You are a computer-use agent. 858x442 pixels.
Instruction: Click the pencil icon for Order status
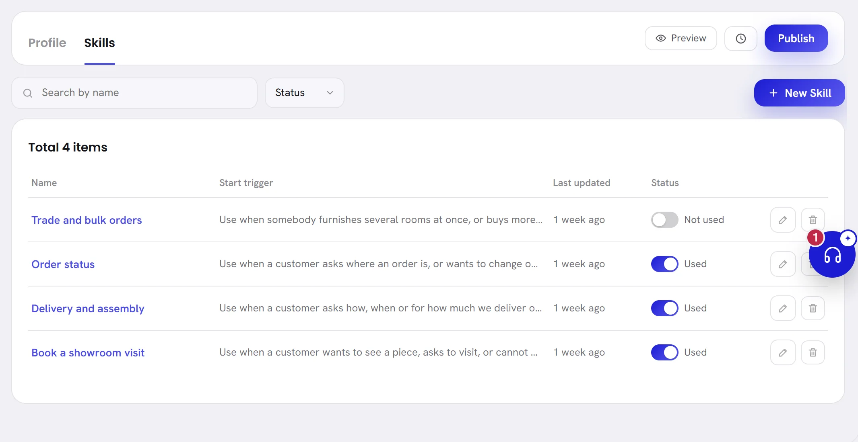783,264
